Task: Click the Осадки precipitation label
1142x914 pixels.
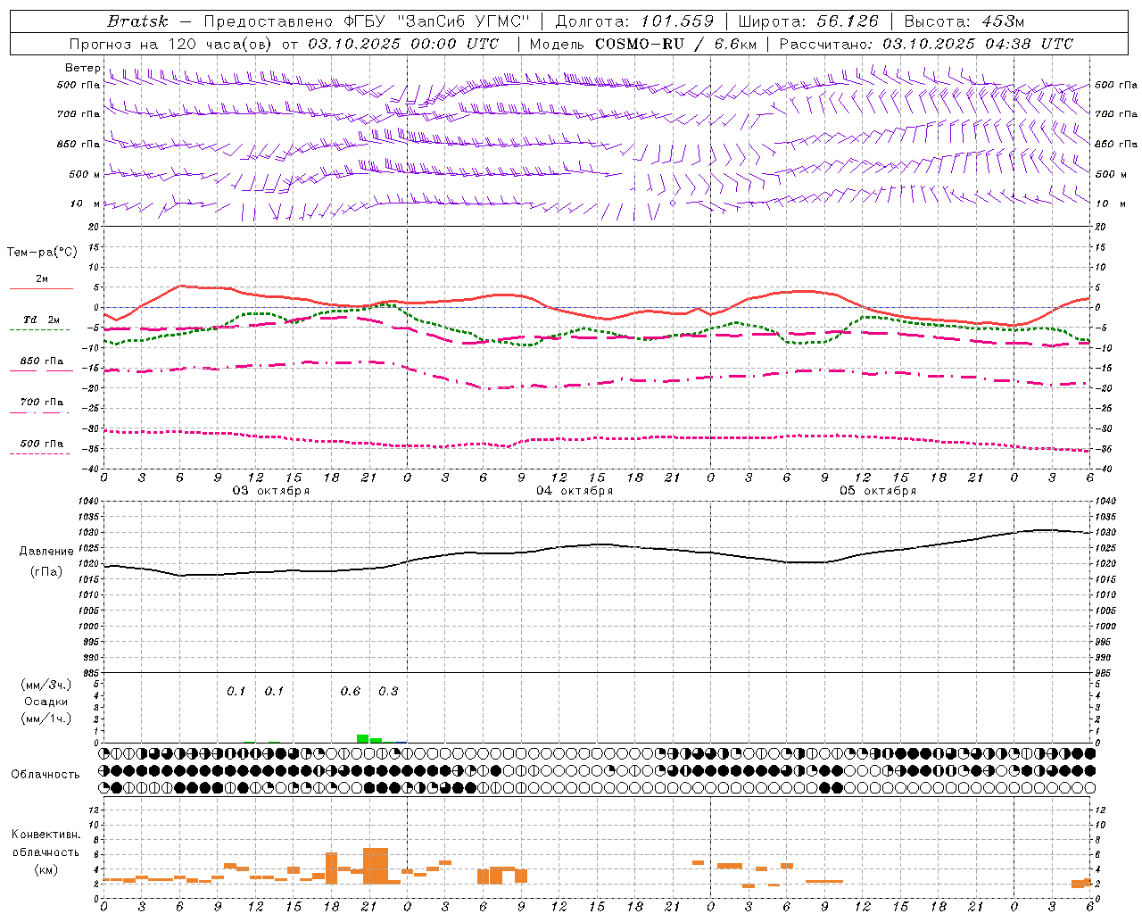Action: (46, 702)
